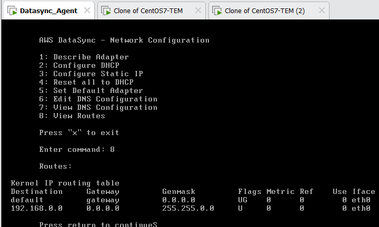Close the Clone of CentOS7-TEM tab
Image resolution: width=379 pixels, height=227 pixels.
[198, 11]
